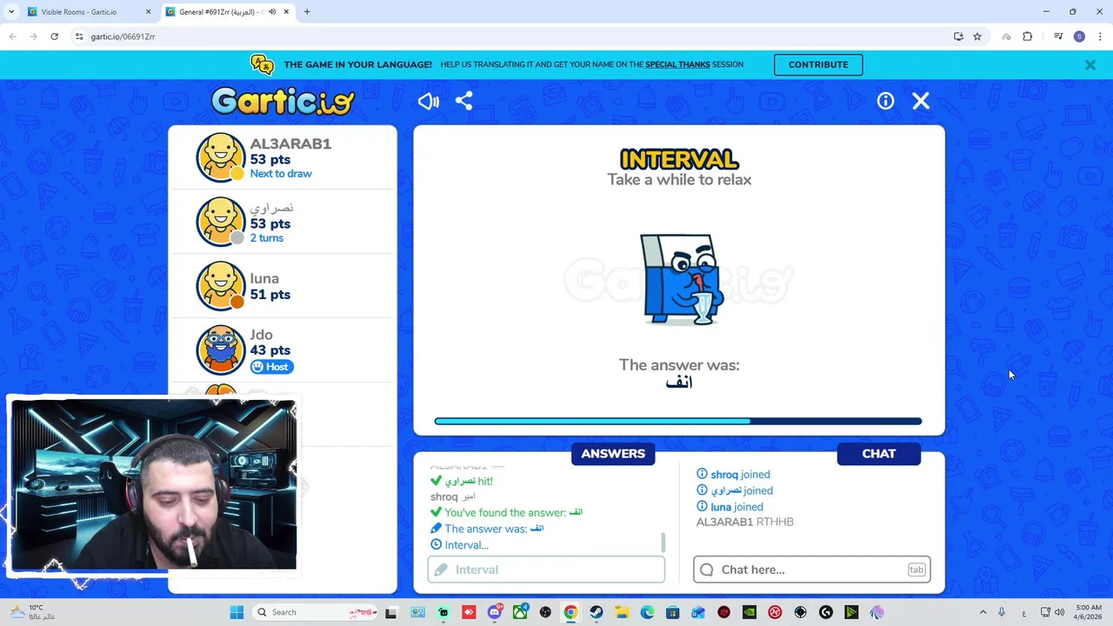
Task: Open NVIDIA app from the taskbar
Action: tap(749, 612)
